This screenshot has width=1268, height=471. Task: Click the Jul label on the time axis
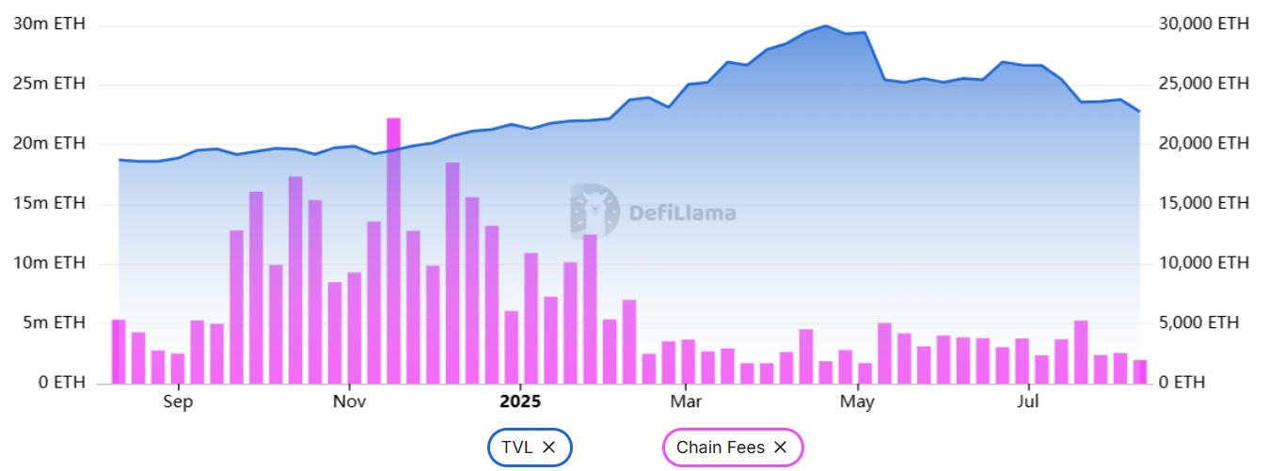tap(1029, 402)
